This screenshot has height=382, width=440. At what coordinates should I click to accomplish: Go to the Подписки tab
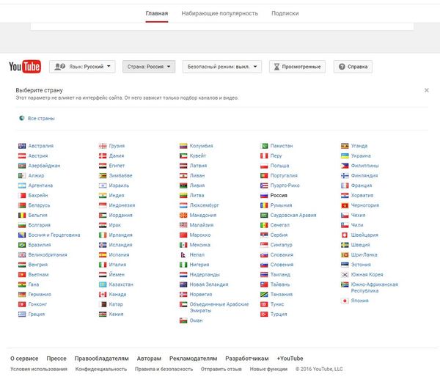tap(285, 13)
